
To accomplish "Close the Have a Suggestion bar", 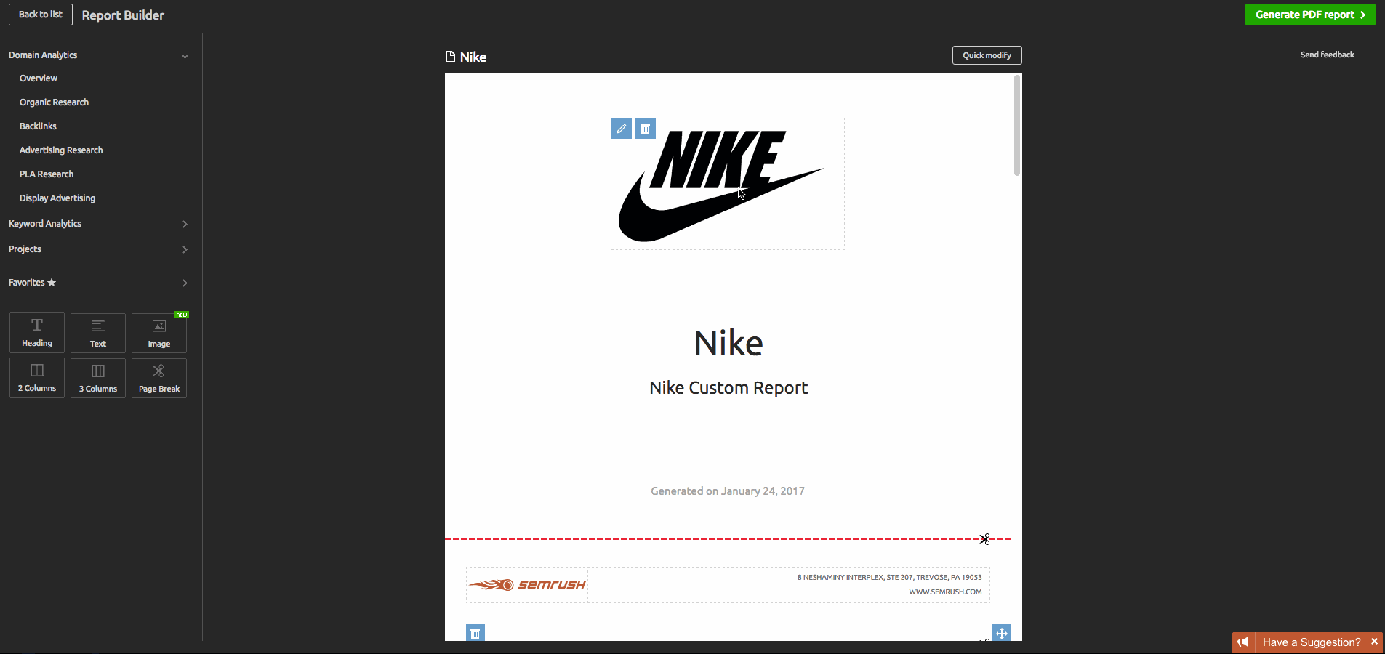I will point(1374,642).
